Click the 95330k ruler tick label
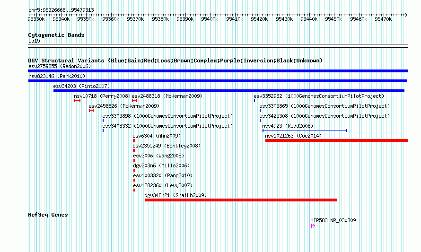 coord(36,19)
